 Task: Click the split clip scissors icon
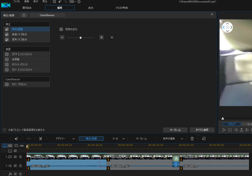point(40,138)
